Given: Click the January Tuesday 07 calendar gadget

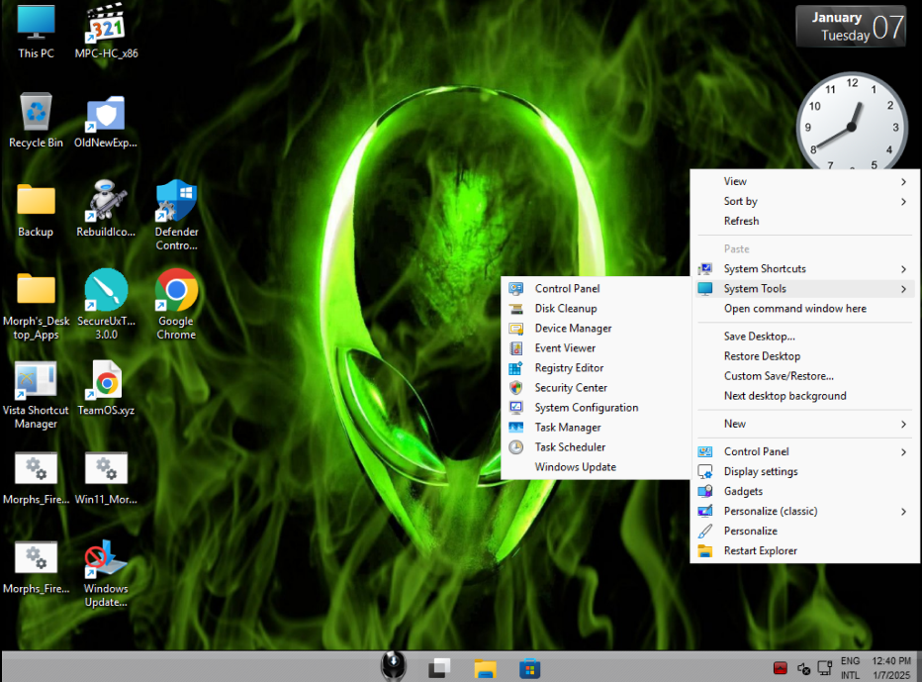Looking at the screenshot, I should click(851, 27).
